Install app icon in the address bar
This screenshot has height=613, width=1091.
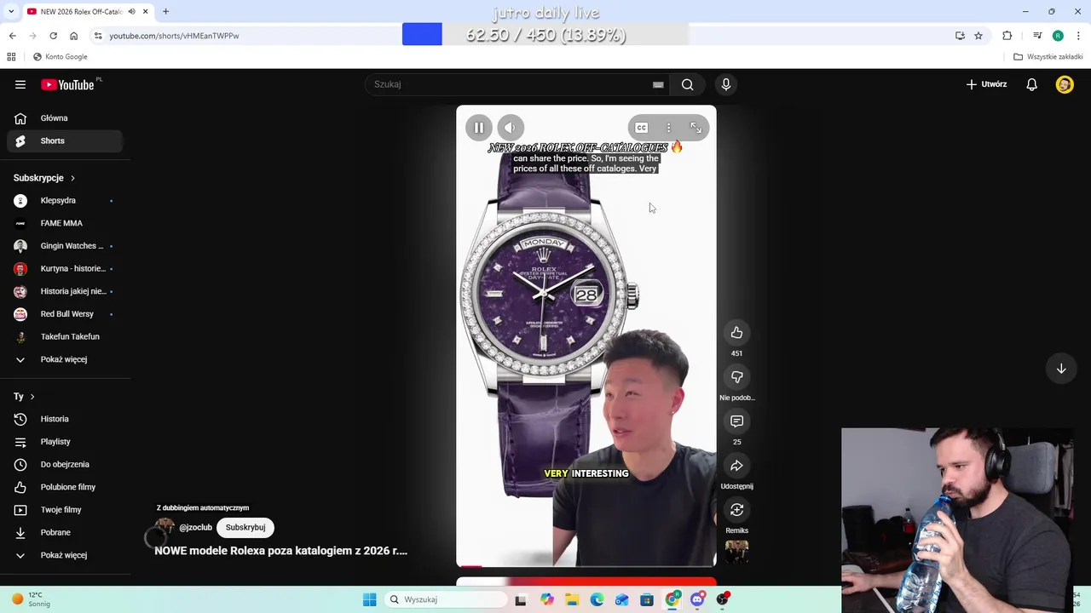(960, 36)
